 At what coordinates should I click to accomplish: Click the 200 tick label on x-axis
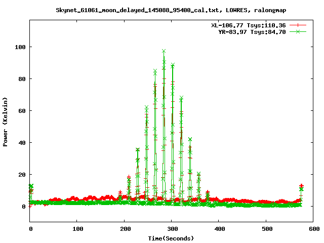coord(124,229)
